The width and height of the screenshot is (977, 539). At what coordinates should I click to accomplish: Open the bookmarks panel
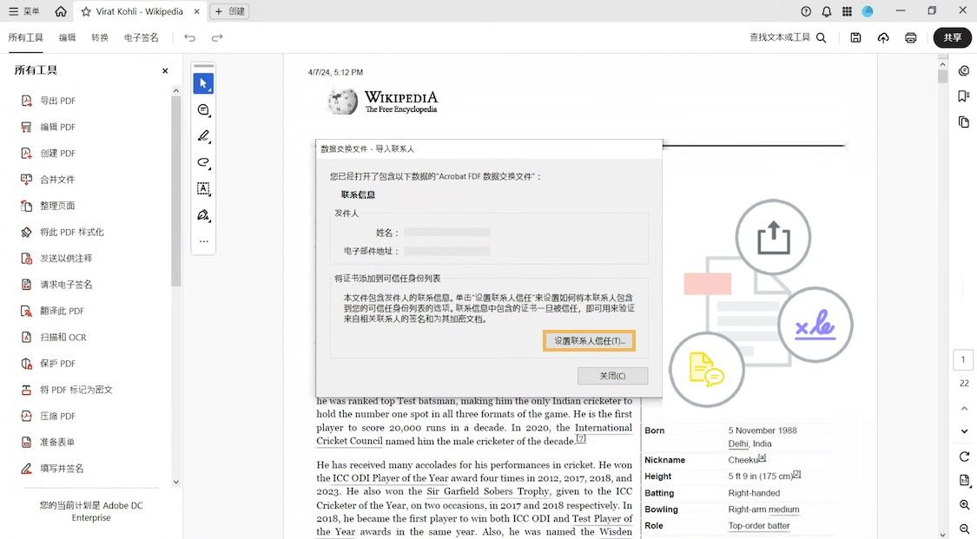pos(963,95)
